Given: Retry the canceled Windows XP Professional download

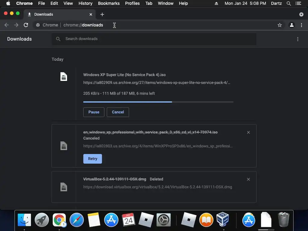Looking at the screenshot, I should (x=93, y=159).
